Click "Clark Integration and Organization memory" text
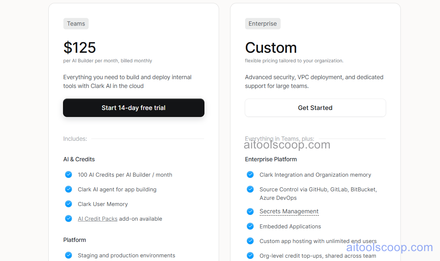The height and width of the screenshot is (261, 440). click(315, 175)
